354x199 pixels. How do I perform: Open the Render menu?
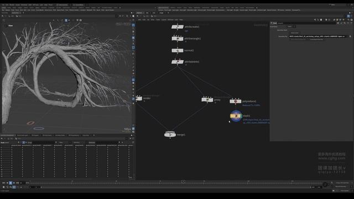click(x=12, y=5)
